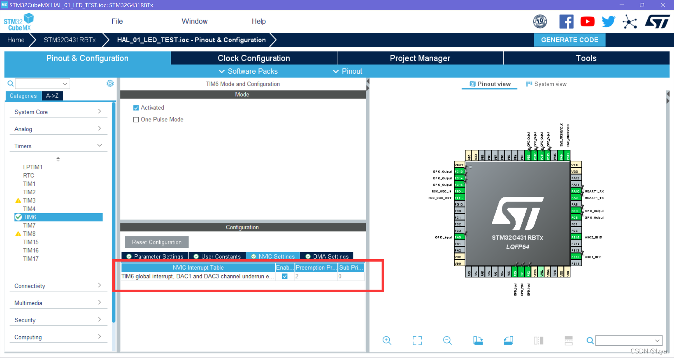Image resolution: width=674 pixels, height=358 pixels.
Task: Click the search magnifier in left panel
Action: [11, 83]
